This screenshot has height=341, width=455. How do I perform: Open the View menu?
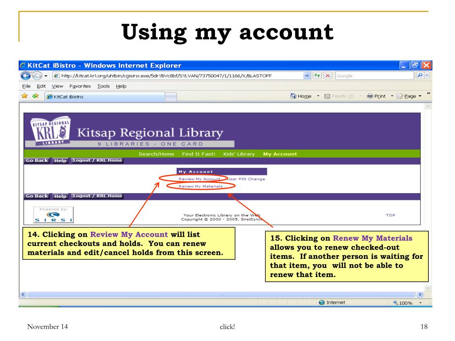57,86
